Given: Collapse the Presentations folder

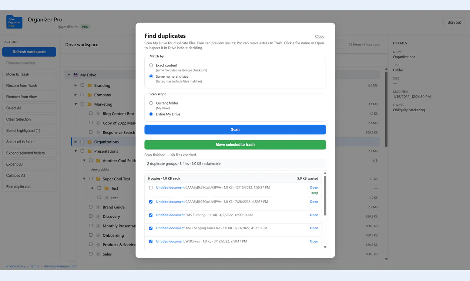Looking at the screenshot, I should tap(75, 151).
